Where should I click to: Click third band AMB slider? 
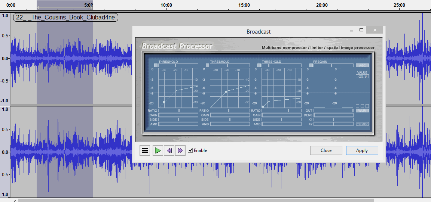click(281, 124)
